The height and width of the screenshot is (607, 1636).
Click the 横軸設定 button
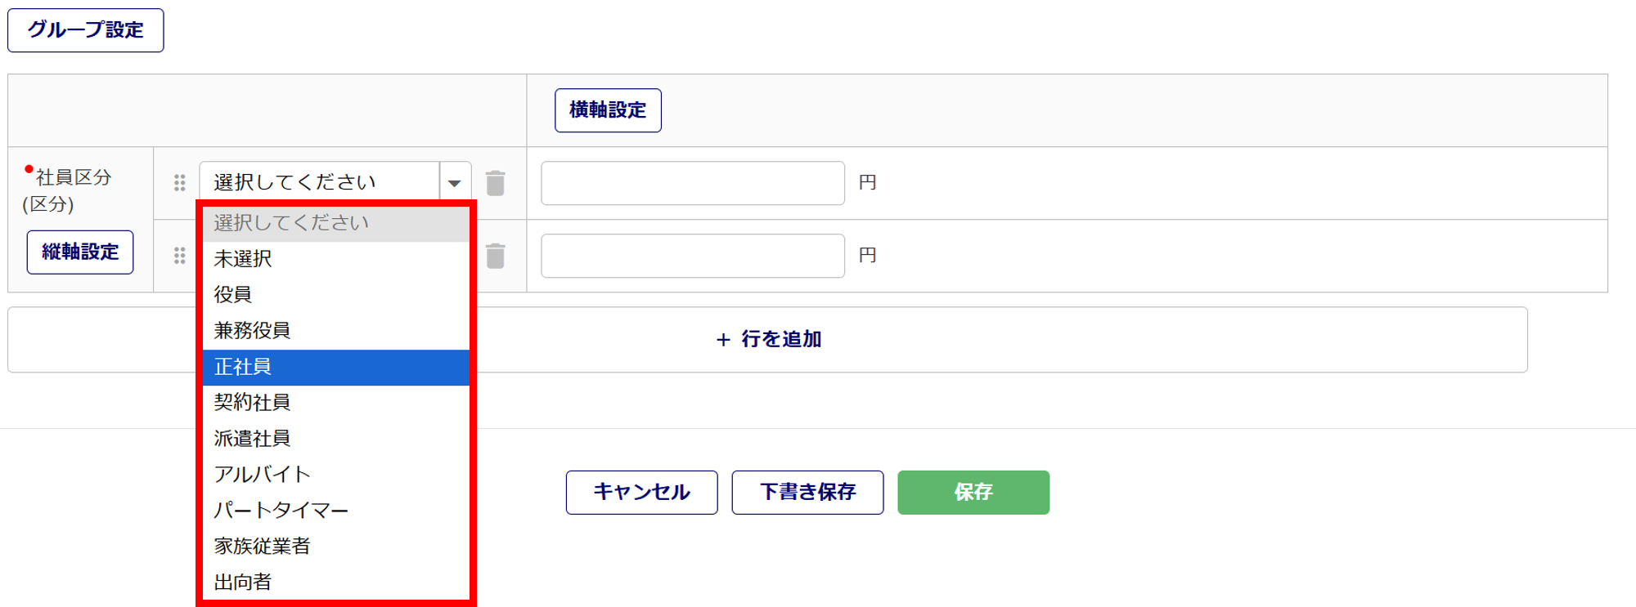pos(608,110)
